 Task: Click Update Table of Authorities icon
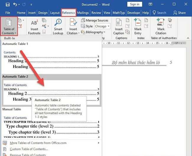170,26
